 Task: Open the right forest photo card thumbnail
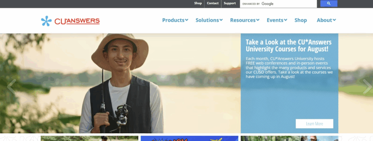[289, 138]
